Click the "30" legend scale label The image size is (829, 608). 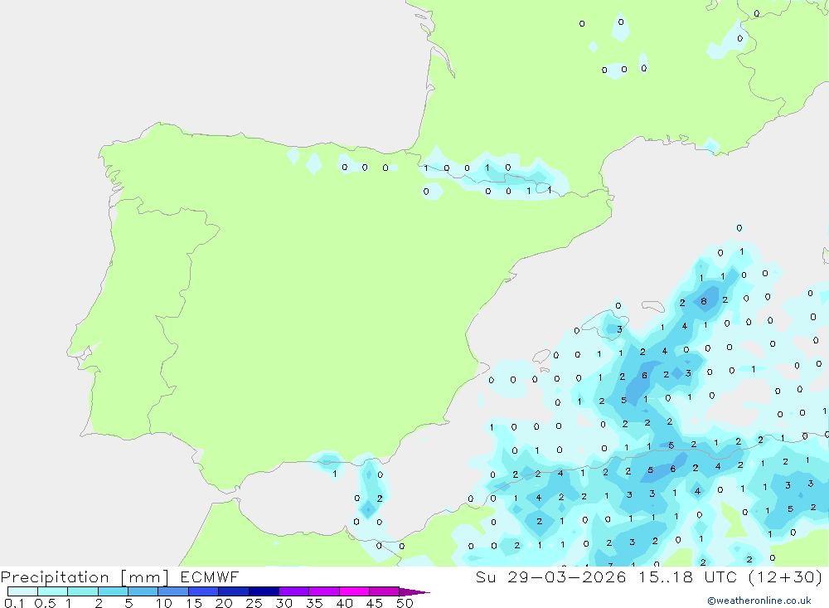tap(284, 603)
